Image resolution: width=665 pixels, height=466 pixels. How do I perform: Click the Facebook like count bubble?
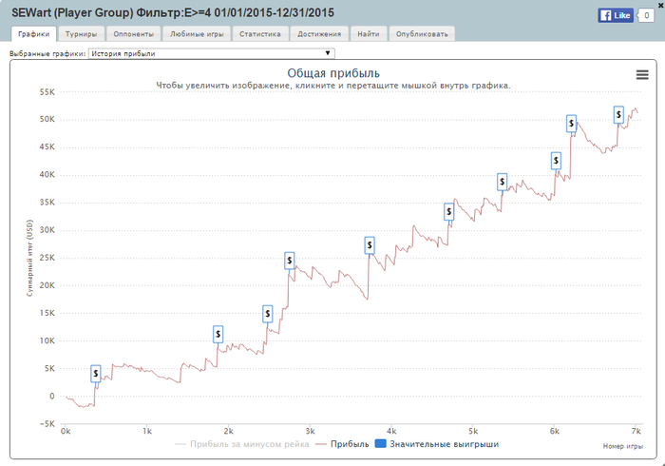646,15
